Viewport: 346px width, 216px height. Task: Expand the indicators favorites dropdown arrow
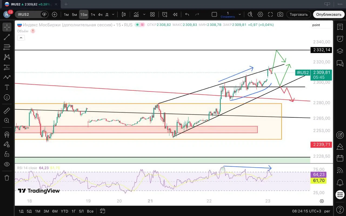pos(144,14)
